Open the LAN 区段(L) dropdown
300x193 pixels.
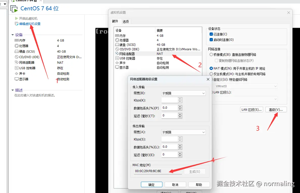click(x=246, y=99)
